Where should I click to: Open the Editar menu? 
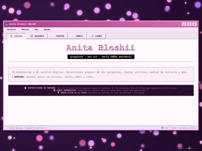(x=25, y=29)
